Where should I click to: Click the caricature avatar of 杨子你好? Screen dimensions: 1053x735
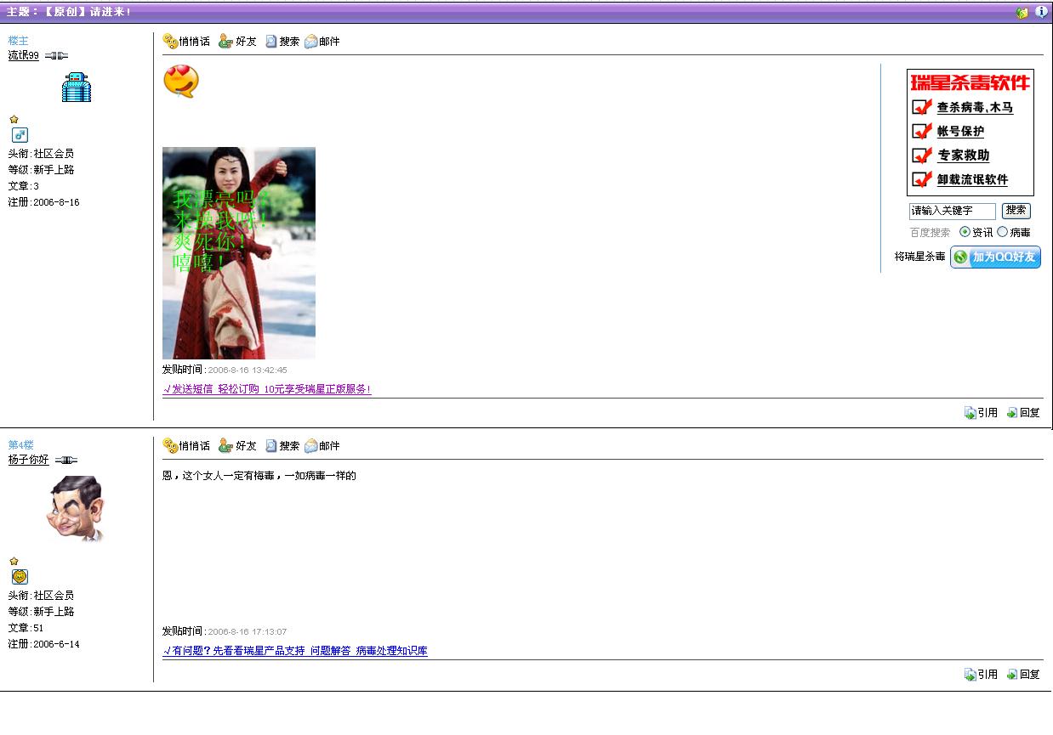75,509
